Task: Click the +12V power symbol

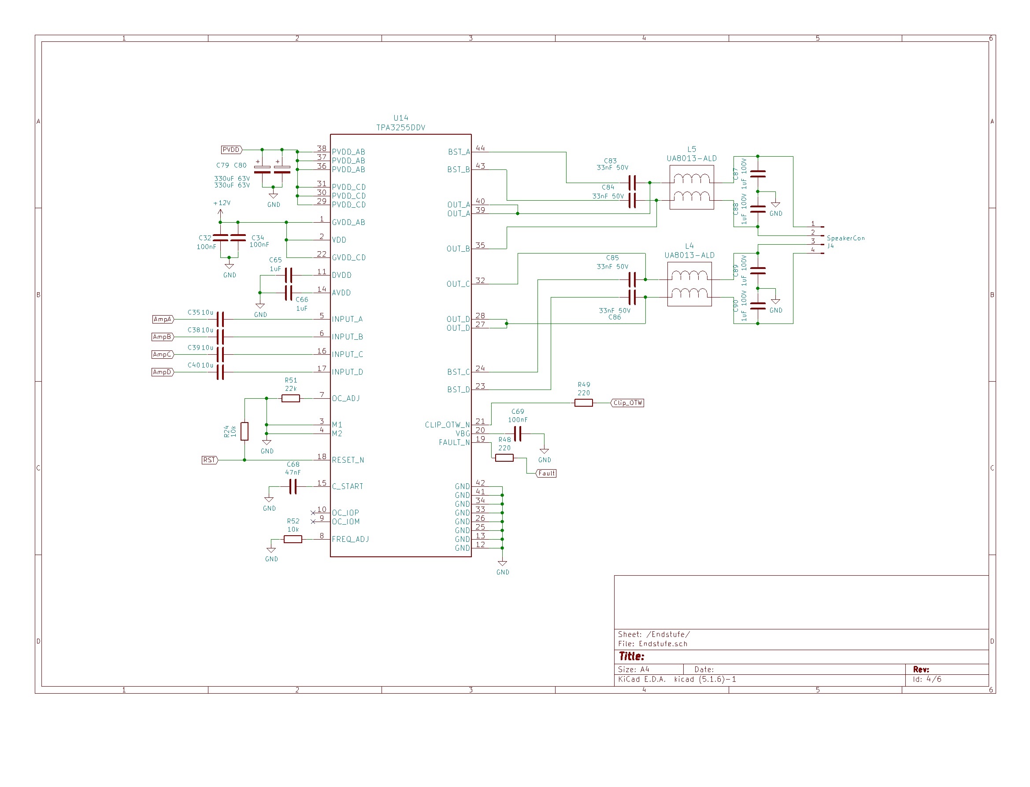Action: (220, 211)
